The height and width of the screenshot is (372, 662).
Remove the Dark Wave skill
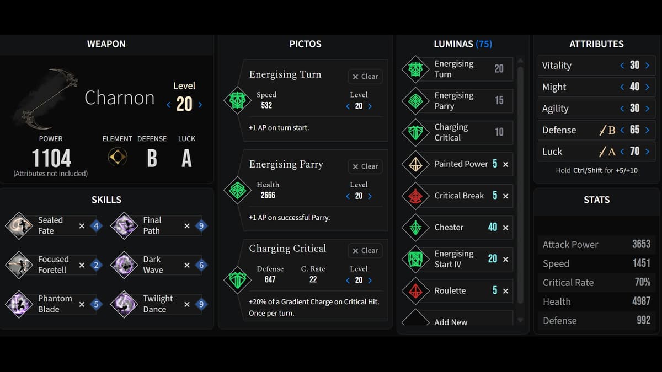point(187,265)
